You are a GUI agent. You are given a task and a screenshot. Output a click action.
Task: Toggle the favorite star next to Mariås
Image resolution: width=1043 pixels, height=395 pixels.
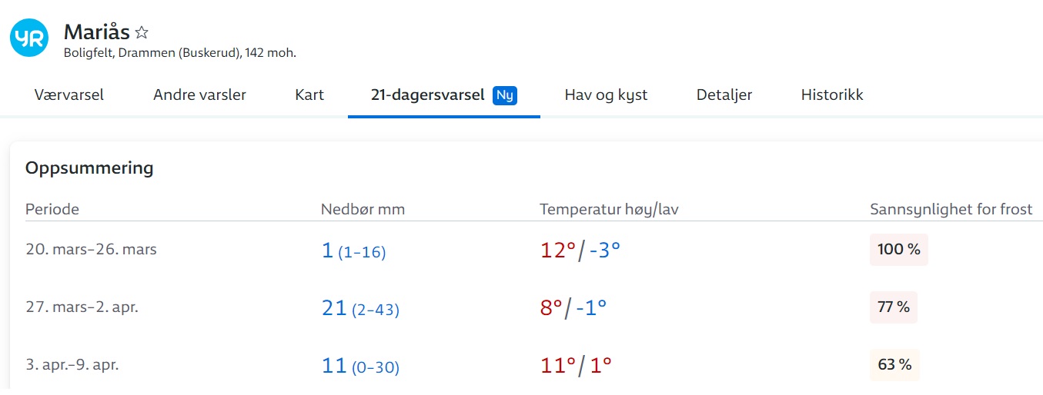(142, 32)
